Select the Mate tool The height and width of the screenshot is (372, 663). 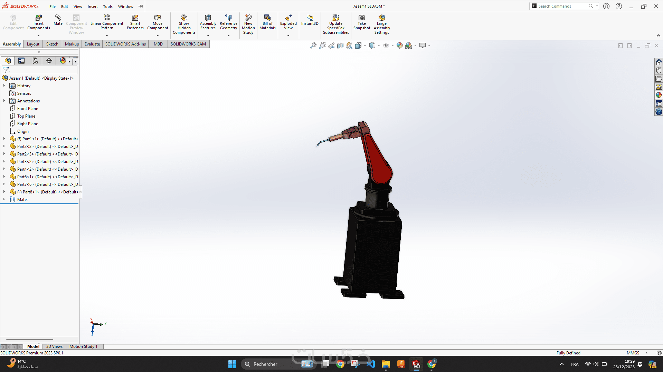58,20
